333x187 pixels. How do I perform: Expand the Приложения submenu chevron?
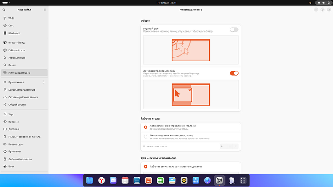[44, 82]
